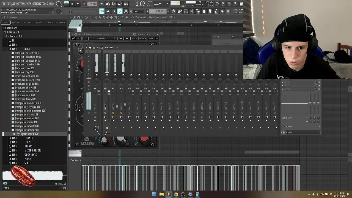Viewport: 352px width, 198px height.
Task: Toggle the record button
Action: (84, 4)
